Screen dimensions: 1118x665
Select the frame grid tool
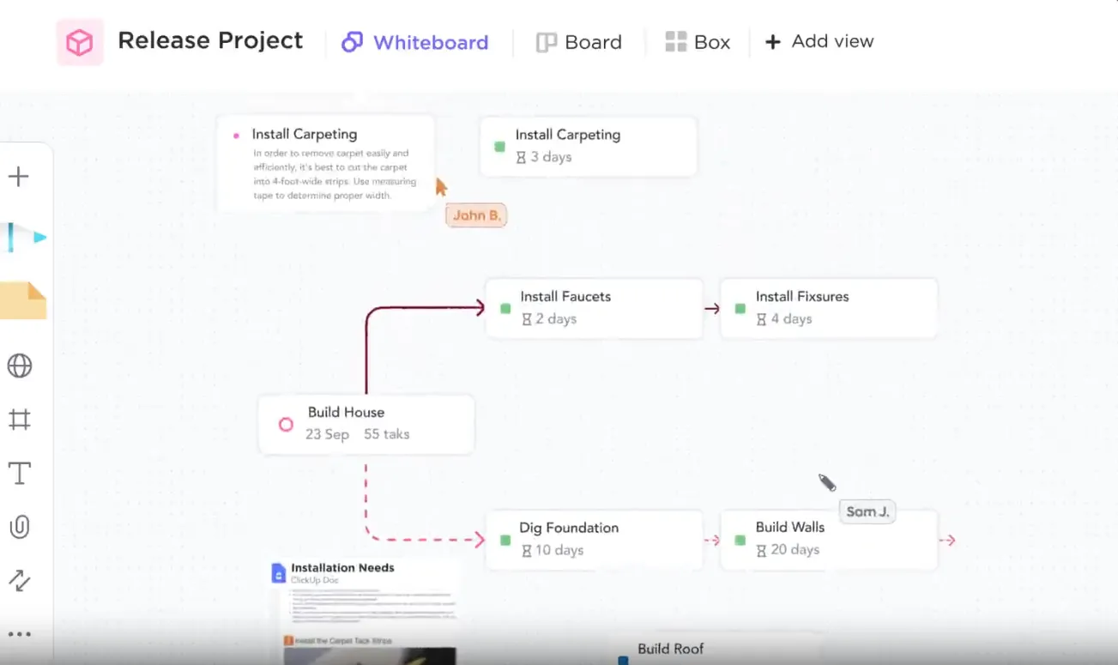pos(19,420)
